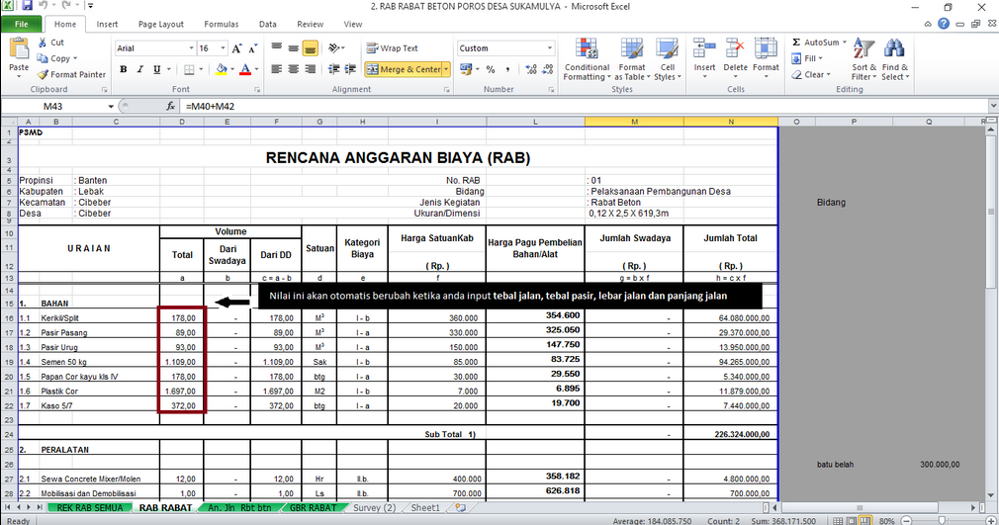Toggle center horizontal alignment
Screen dimensions: 999x525
pyautogui.click(x=293, y=69)
